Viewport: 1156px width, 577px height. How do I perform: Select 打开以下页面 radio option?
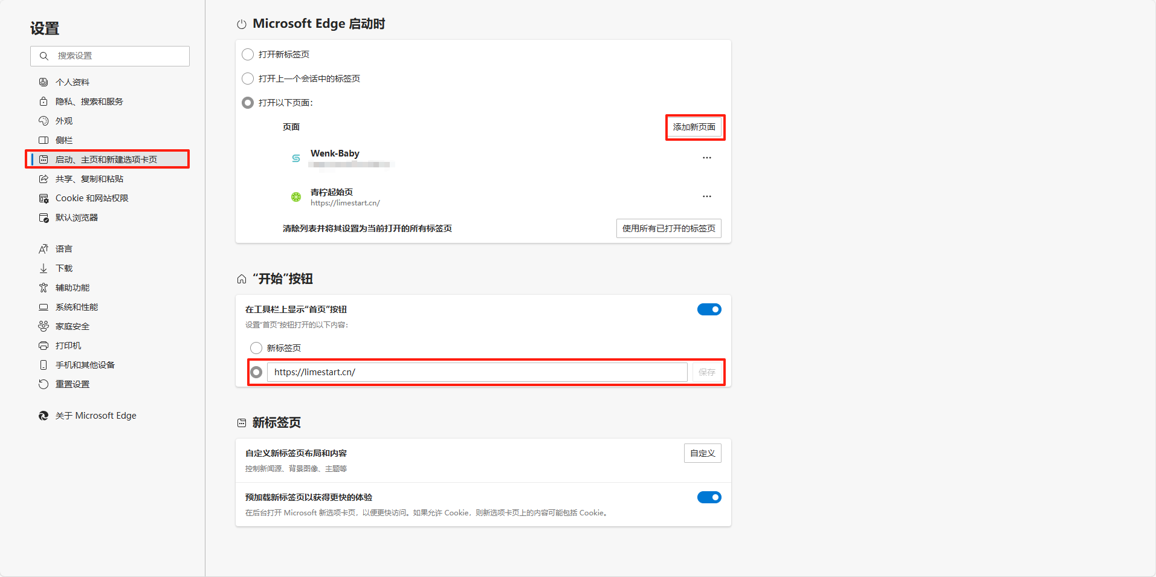pyautogui.click(x=248, y=103)
